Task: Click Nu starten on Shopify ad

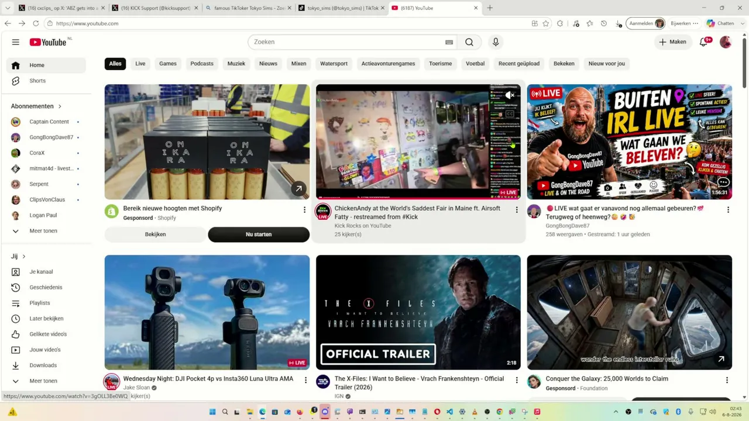Action: 259,234
